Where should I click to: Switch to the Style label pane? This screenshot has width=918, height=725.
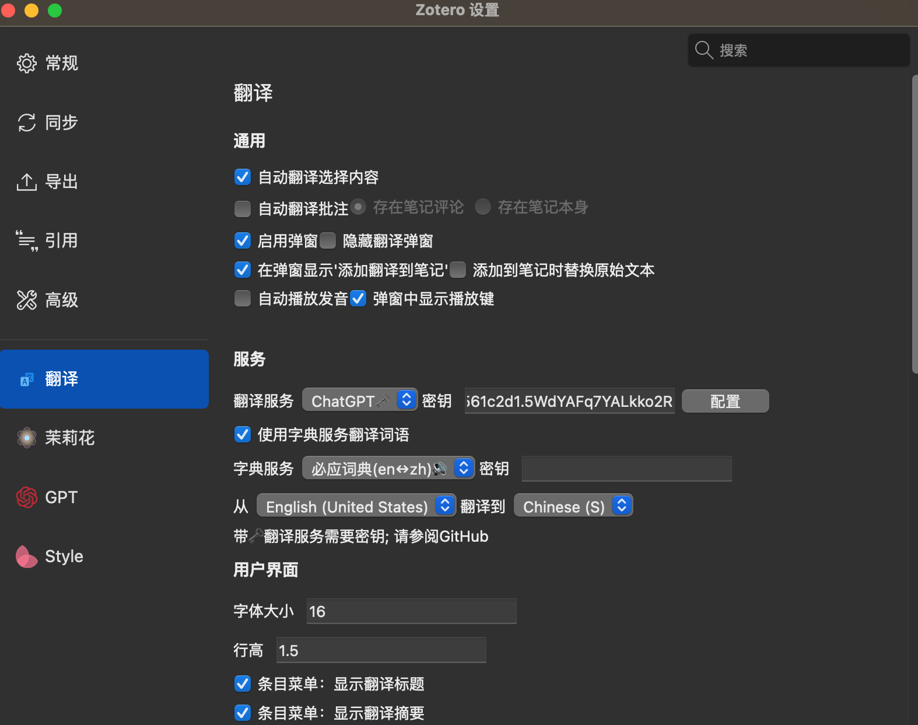coord(64,556)
